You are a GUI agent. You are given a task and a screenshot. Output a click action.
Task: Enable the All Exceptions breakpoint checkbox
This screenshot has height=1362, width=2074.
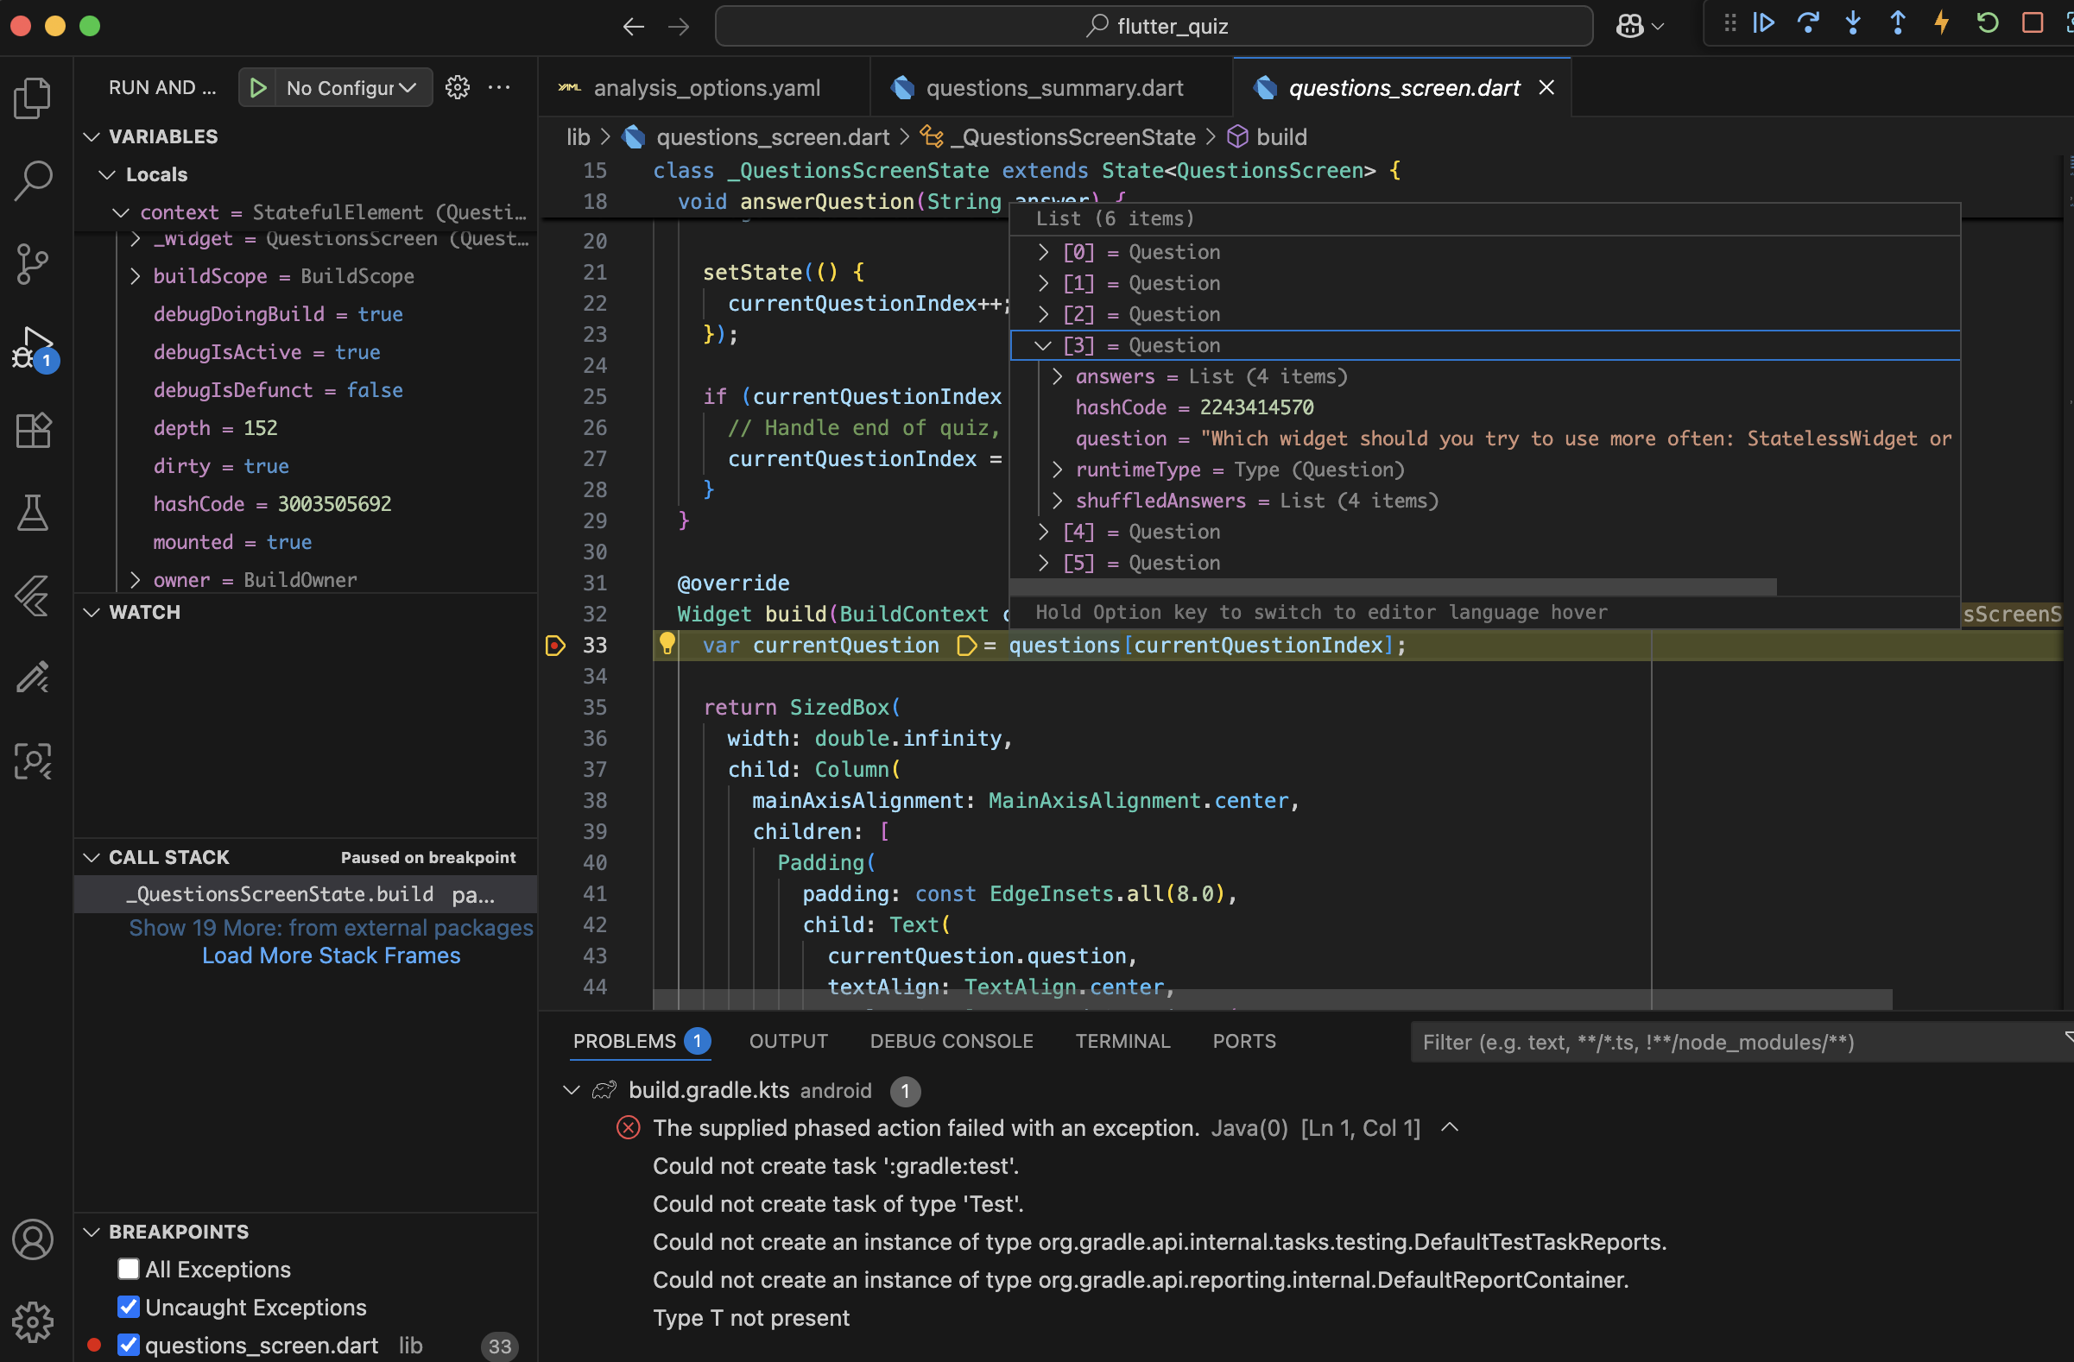point(128,1269)
